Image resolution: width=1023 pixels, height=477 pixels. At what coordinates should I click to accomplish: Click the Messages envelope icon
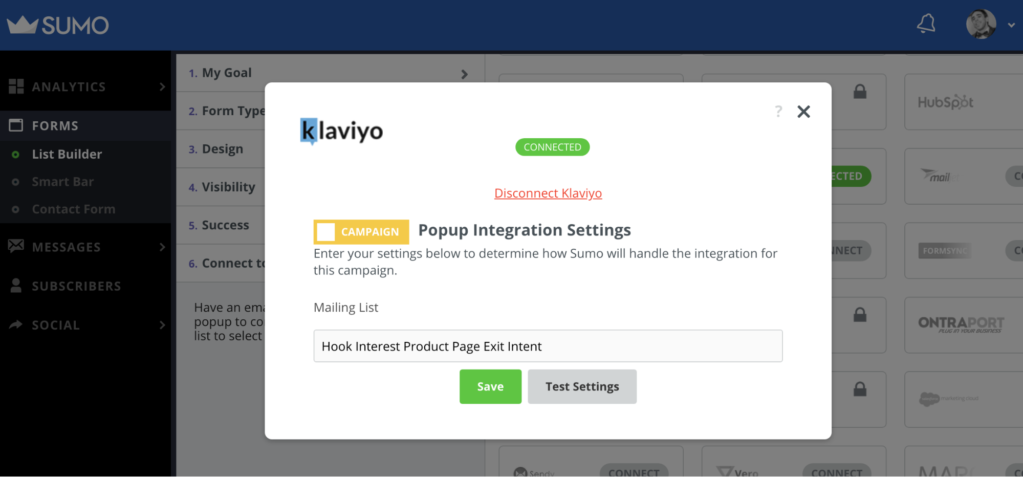click(16, 246)
